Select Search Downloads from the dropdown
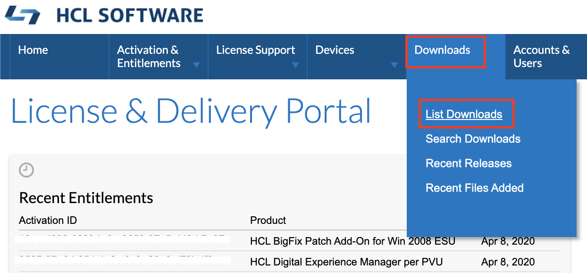The width and height of the screenshot is (587, 273). [473, 139]
